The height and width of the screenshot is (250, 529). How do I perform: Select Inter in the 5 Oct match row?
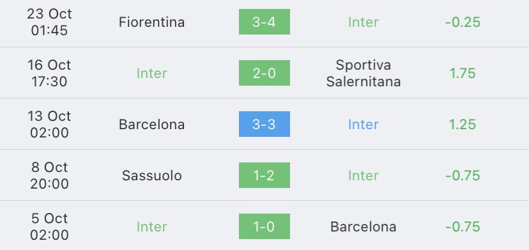(x=151, y=226)
